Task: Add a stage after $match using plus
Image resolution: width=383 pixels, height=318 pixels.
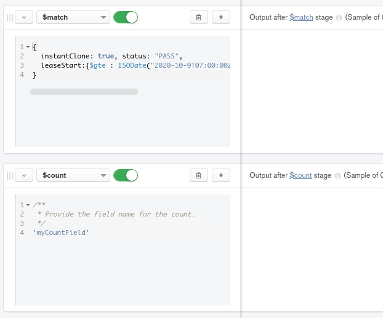Action: [221, 17]
